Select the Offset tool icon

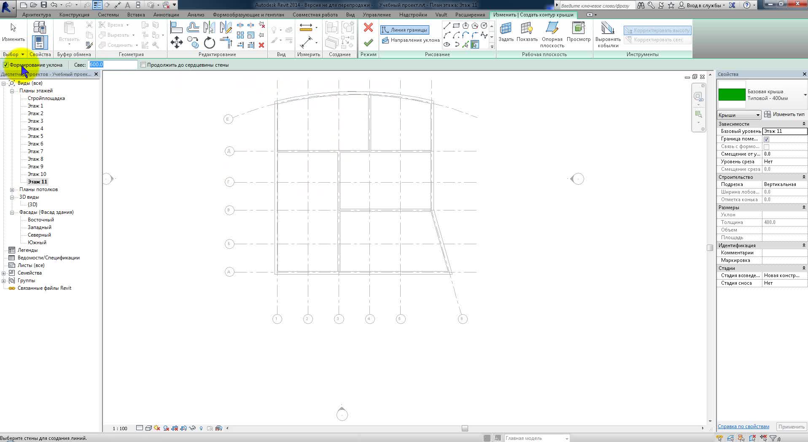coord(193,28)
